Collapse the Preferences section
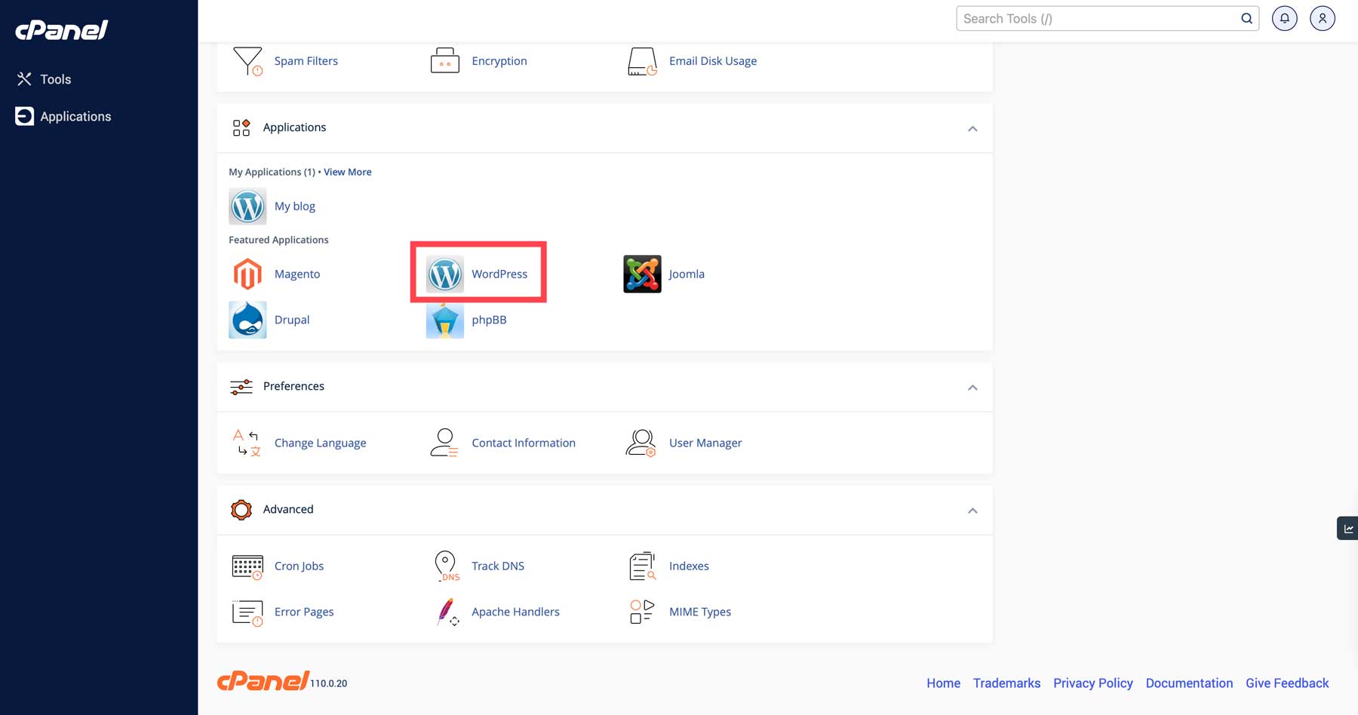This screenshot has width=1358, height=715. tap(972, 387)
